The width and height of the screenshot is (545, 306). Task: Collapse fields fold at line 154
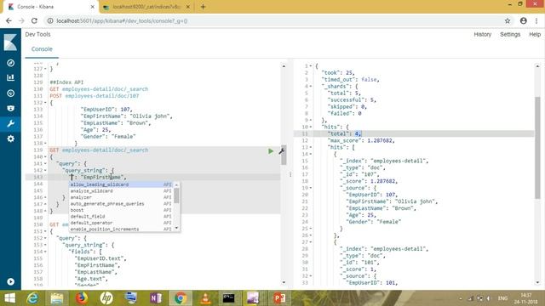45,252
